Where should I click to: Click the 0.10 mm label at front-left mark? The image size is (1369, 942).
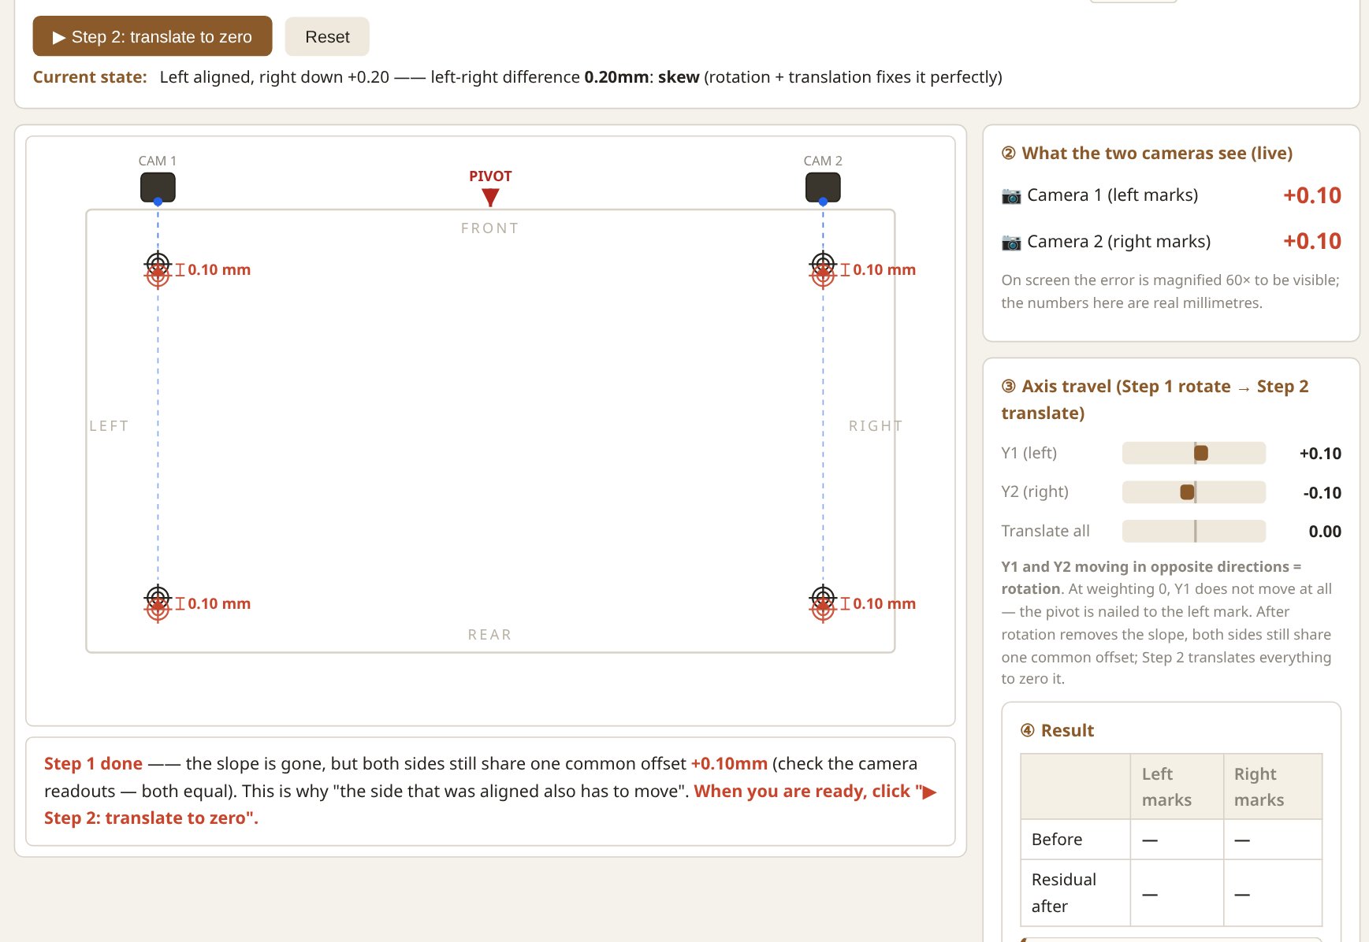(x=219, y=269)
